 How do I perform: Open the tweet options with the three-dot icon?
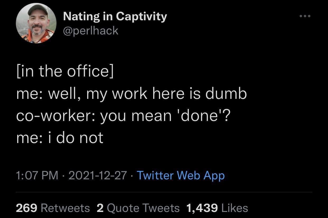305,16
